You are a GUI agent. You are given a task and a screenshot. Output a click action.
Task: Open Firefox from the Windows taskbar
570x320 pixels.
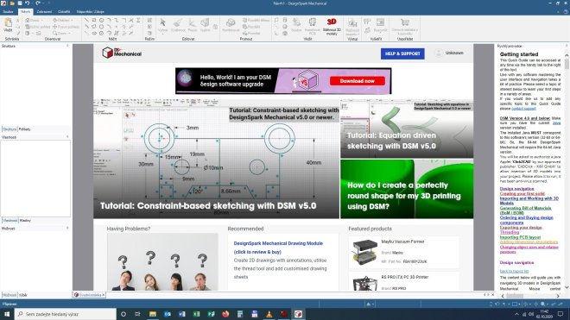[x=225, y=314]
